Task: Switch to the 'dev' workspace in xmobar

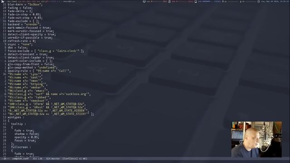Action: [x=9, y=1]
